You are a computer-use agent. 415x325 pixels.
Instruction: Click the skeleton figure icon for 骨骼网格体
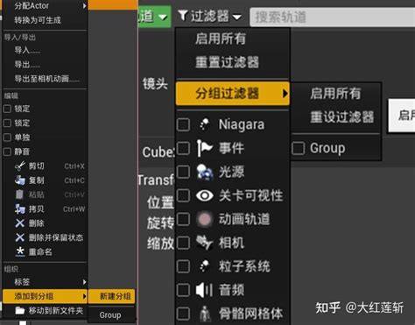pyautogui.click(x=205, y=314)
